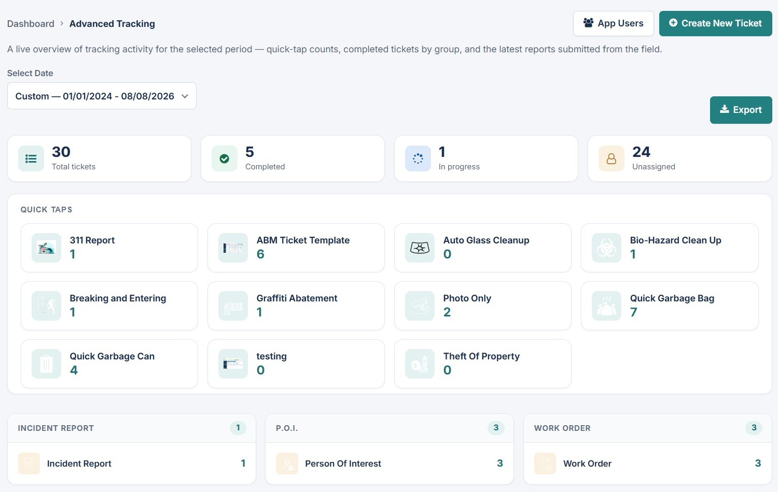Click the Photo Only label

(467, 298)
